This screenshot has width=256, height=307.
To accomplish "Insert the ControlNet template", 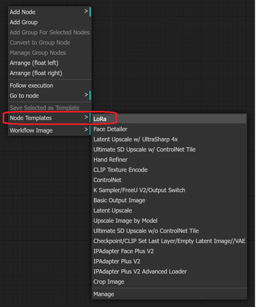I will [169, 180].
